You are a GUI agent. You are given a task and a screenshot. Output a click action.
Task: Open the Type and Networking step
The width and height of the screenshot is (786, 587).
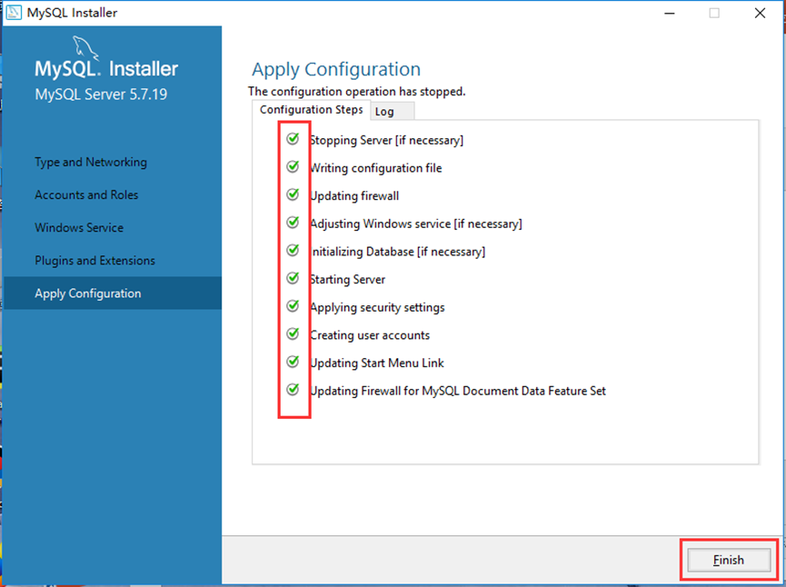[91, 163]
